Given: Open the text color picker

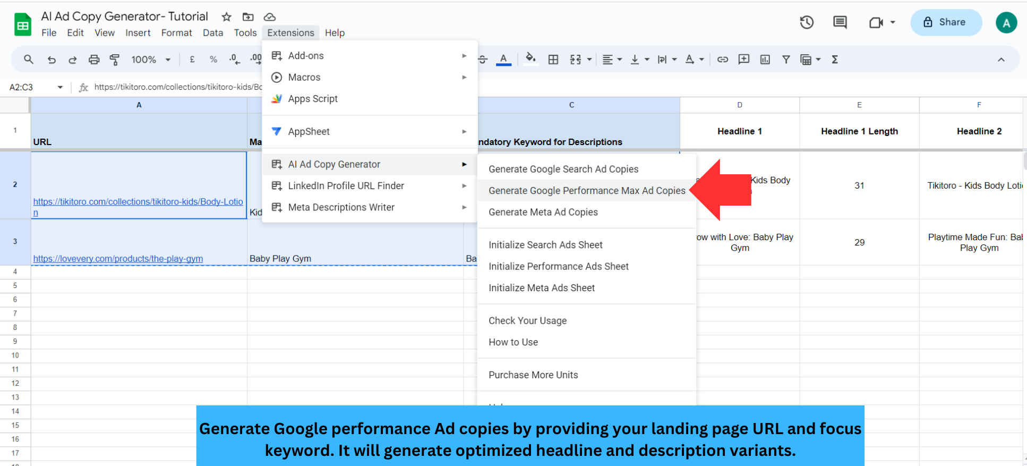Looking at the screenshot, I should [503, 60].
